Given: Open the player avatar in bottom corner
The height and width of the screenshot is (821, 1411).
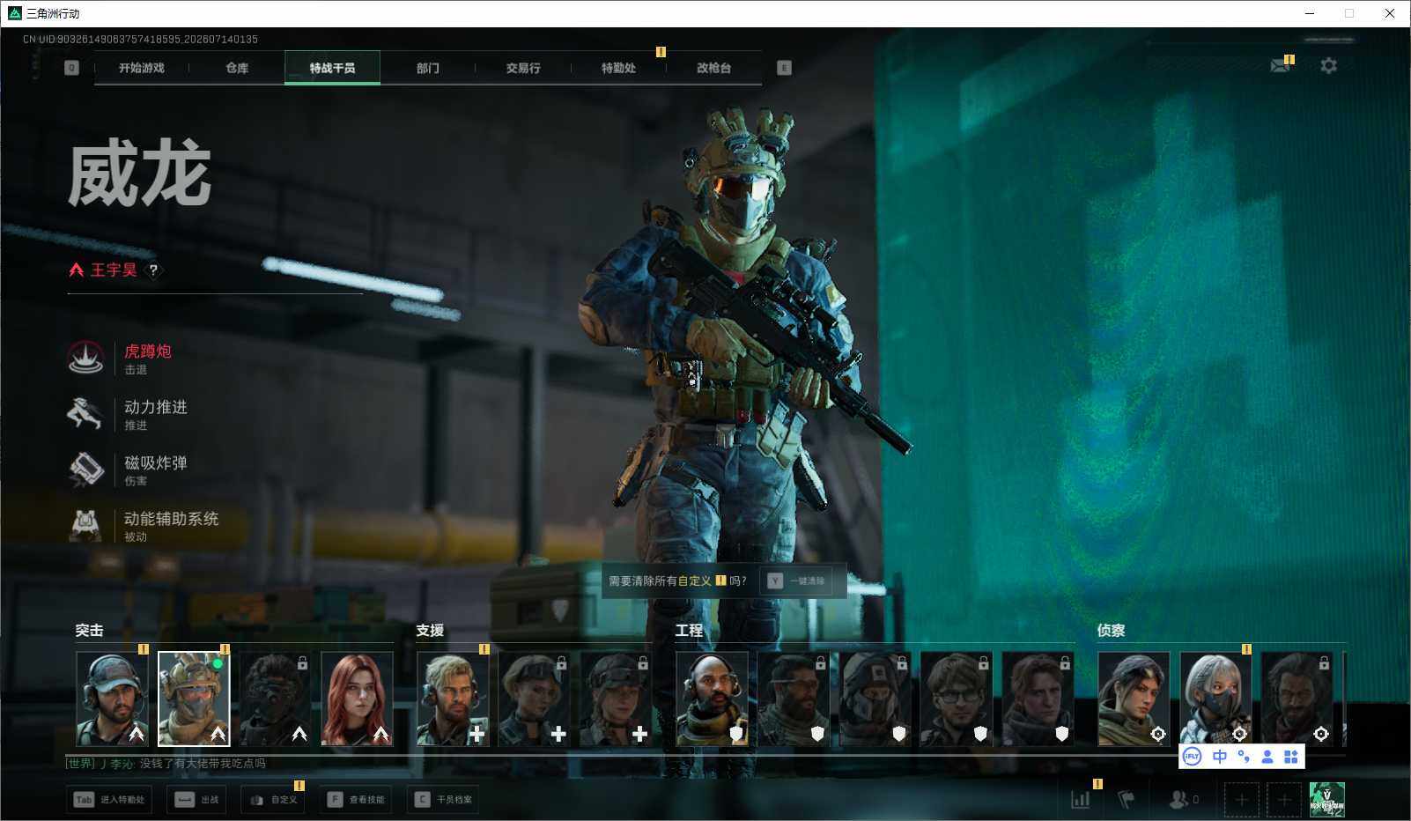Looking at the screenshot, I should pos(1327,800).
